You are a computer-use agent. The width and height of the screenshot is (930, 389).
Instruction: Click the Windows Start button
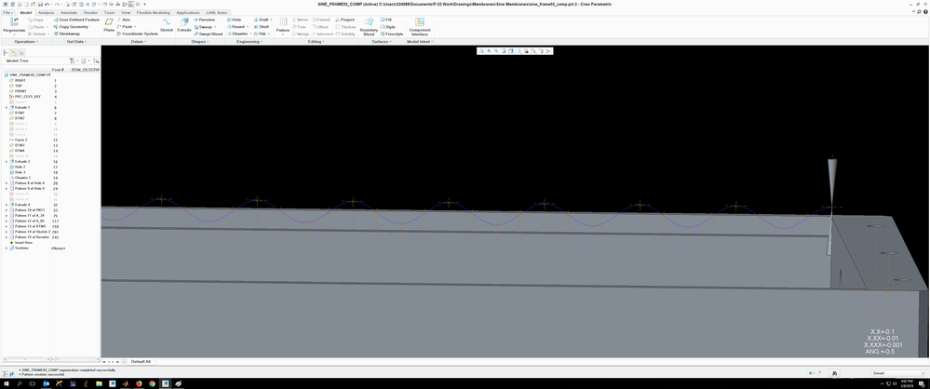click(x=7, y=383)
